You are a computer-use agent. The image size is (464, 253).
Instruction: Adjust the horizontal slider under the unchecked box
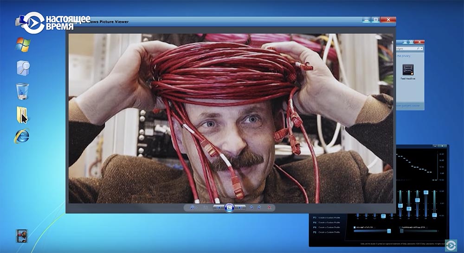click(419, 231)
